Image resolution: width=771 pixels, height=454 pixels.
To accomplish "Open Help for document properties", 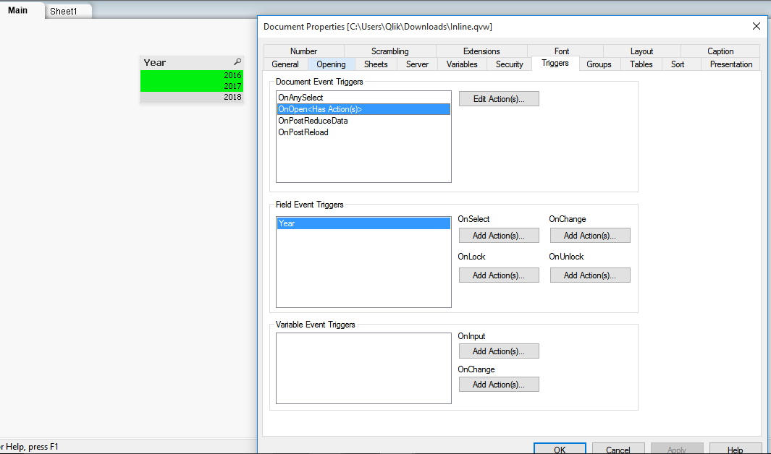I will tap(735, 449).
